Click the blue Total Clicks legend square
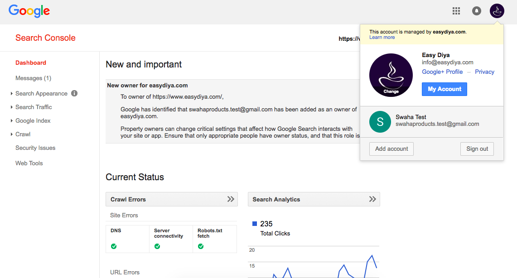The width and height of the screenshot is (517, 278). tap(255, 224)
